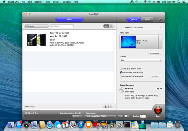Click the My Movie title field

pos(62,26)
